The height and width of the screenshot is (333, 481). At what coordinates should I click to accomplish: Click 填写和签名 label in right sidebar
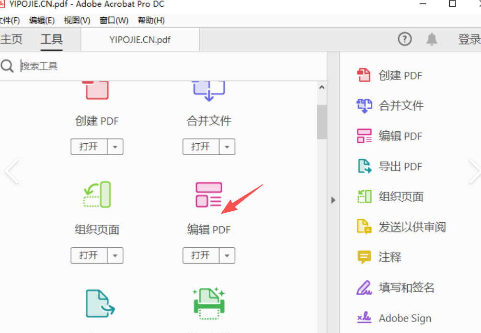click(406, 287)
